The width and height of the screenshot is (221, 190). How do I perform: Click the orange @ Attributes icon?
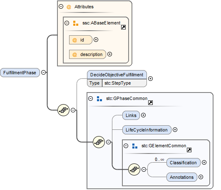[x=69, y=7]
